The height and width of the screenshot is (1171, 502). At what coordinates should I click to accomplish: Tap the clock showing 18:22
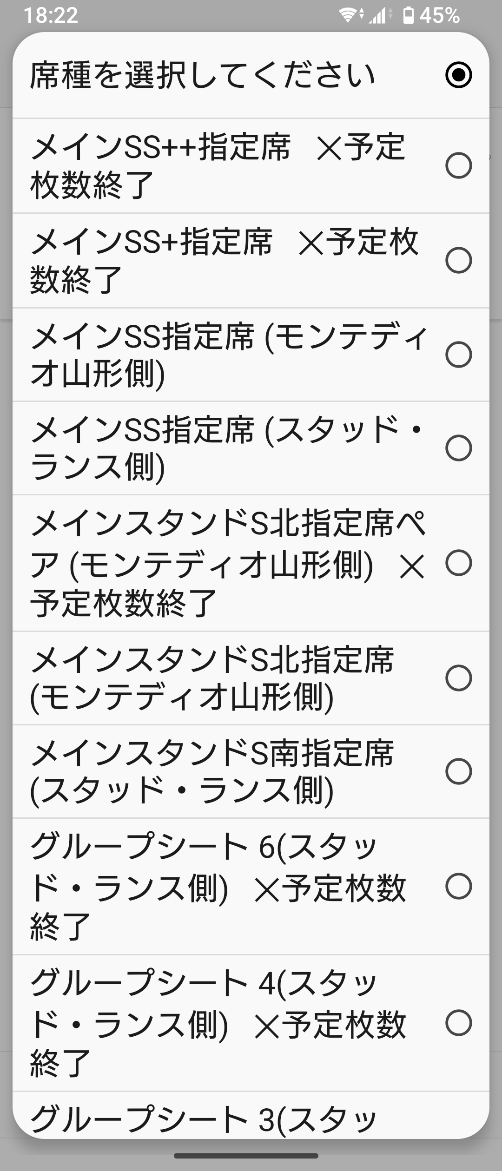pos(51,15)
